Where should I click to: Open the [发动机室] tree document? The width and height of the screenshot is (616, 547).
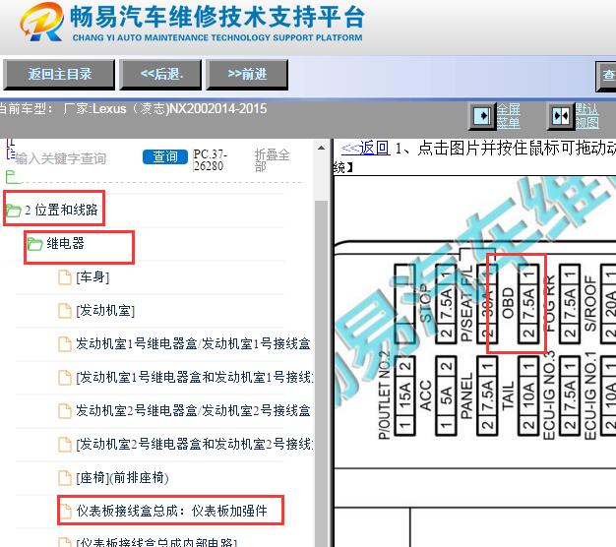[x=105, y=311]
